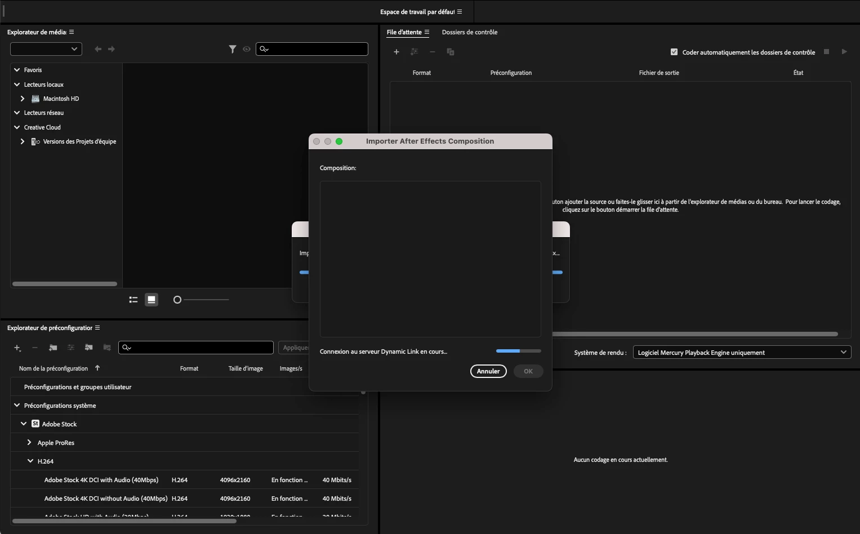Click the Taille d'image column header
This screenshot has width=860, height=534.
246,368
